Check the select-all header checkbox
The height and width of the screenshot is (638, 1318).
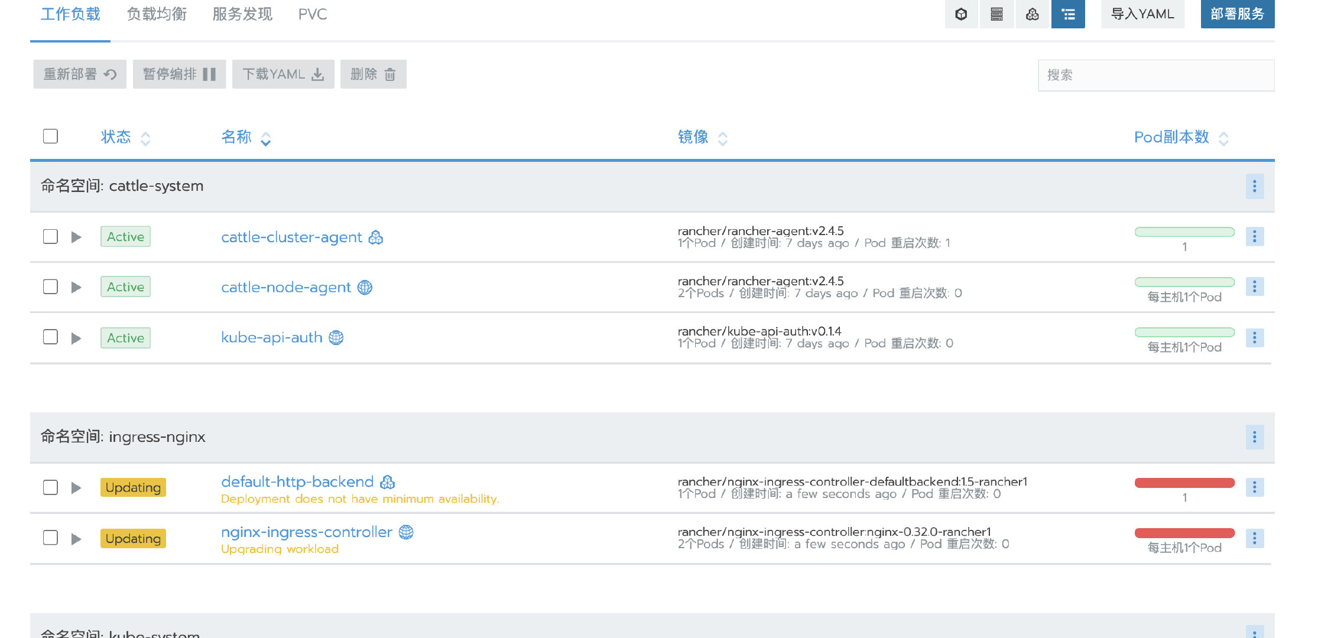coord(50,136)
